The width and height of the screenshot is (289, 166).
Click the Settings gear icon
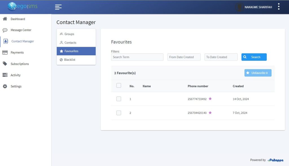coord(5,86)
